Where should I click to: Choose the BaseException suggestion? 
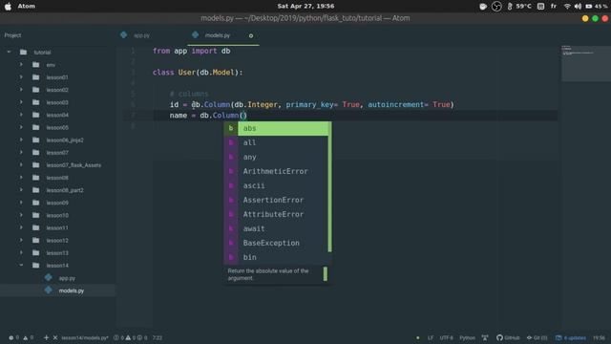coord(276,243)
